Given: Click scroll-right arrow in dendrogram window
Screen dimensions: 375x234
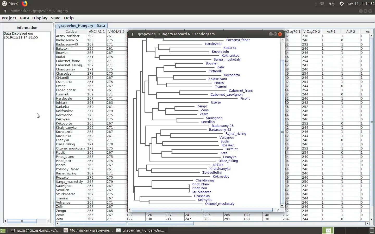Looking at the screenshot, I should coord(278,210).
